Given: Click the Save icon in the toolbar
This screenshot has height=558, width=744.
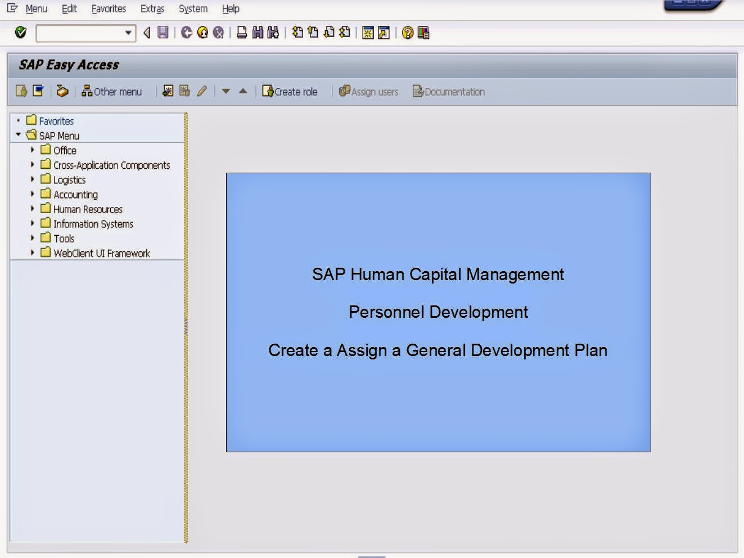Looking at the screenshot, I should (161, 33).
